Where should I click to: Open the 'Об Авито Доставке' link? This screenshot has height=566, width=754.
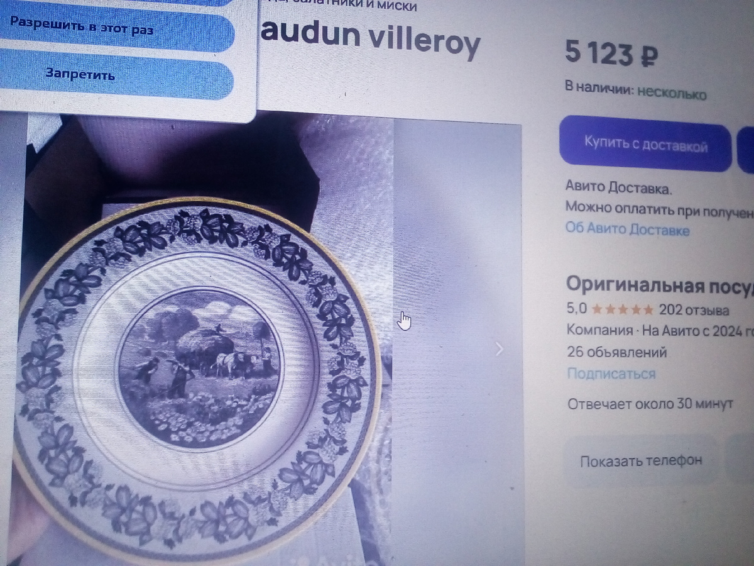tap(627, 230)
